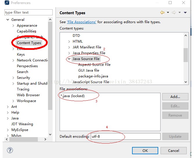This screenshot has width=194, height=158.
Task: Select GUI Java file content type
Action: coord(89,70)
